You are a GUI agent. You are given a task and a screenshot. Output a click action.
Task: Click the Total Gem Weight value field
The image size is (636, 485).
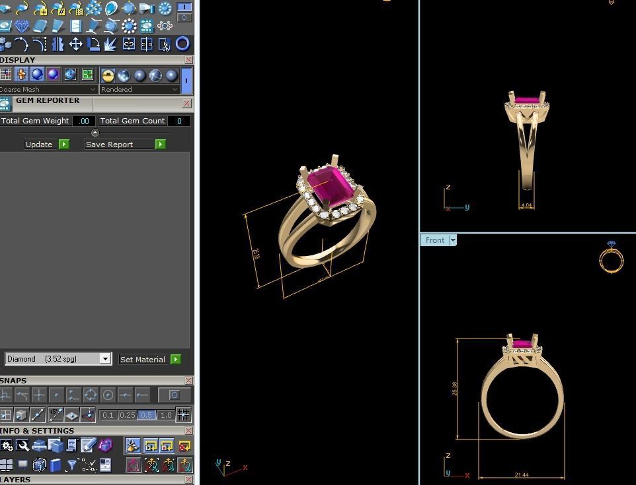tap(84, 121)
